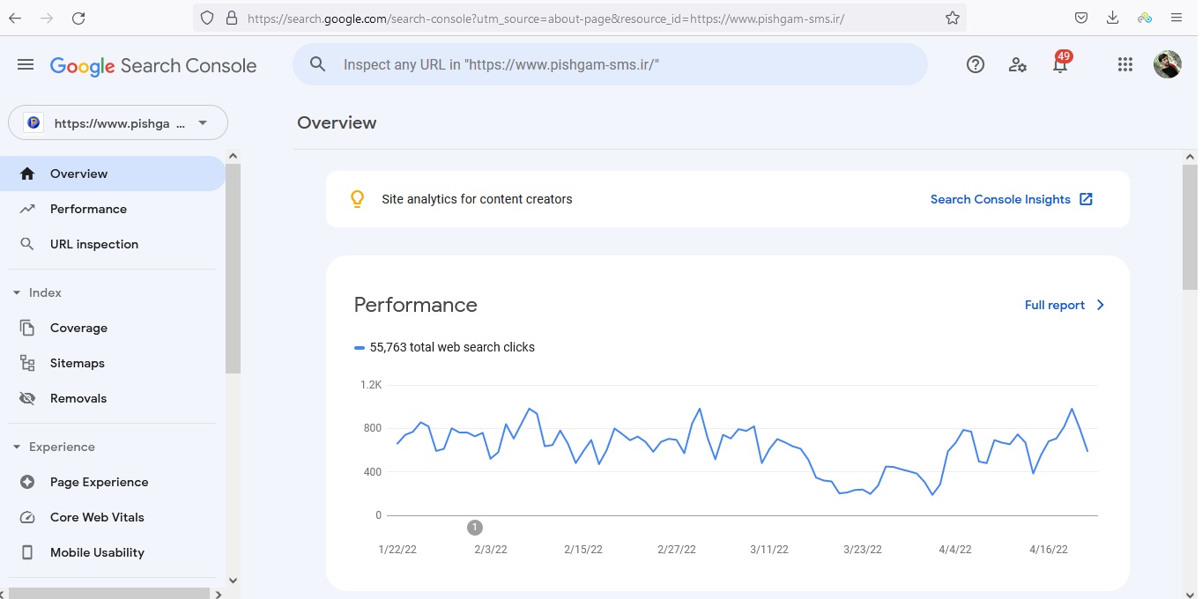Reload the page with the browser refresh button

pyautogui.click(x=78, y=18)
